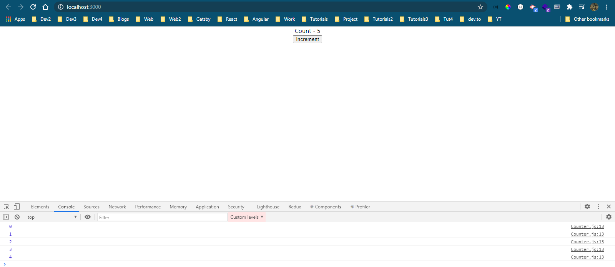Screen dimensions: 615x267
Task: Open the picture extension icon
Action: (x=557, y=7)
